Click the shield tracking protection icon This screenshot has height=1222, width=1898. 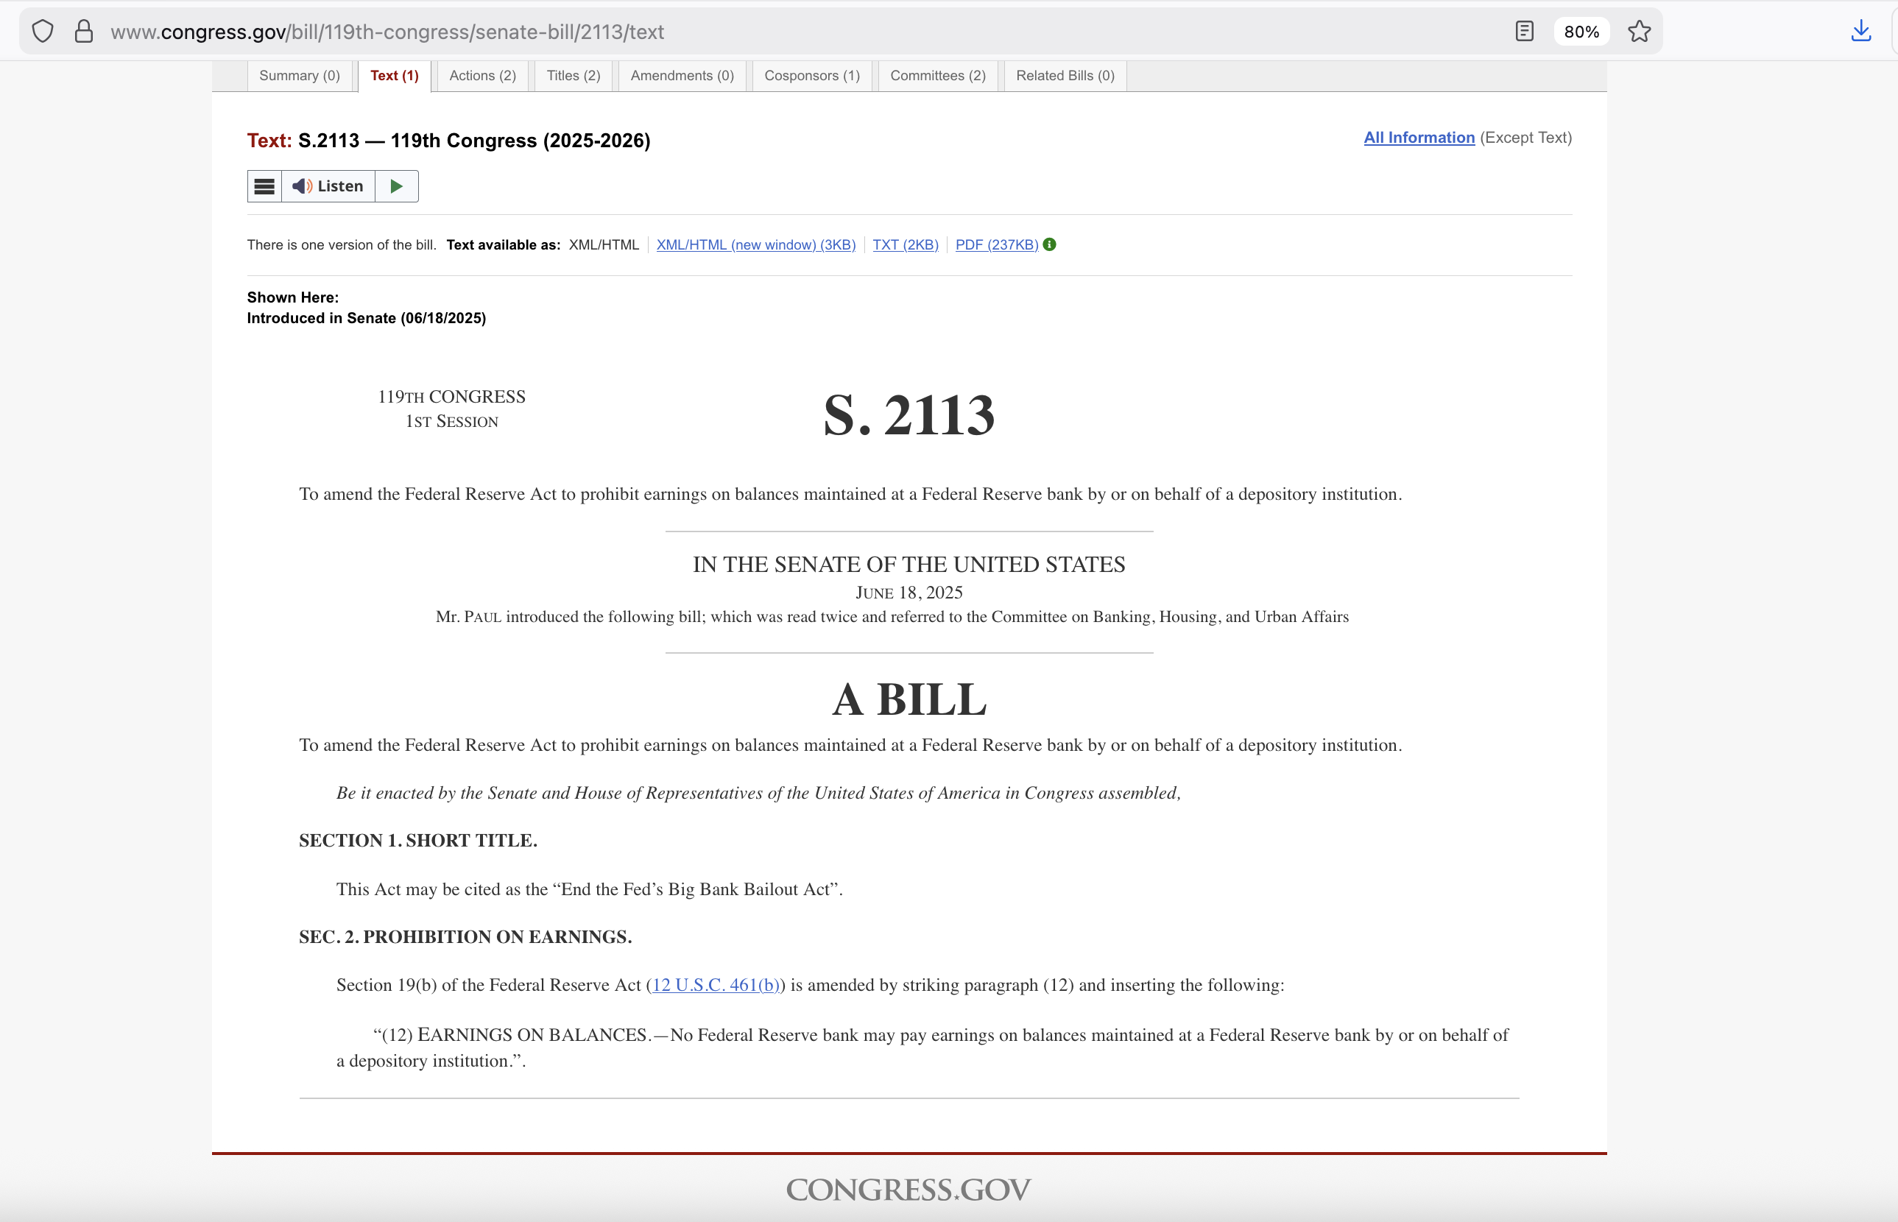click(x=43, y=32)
